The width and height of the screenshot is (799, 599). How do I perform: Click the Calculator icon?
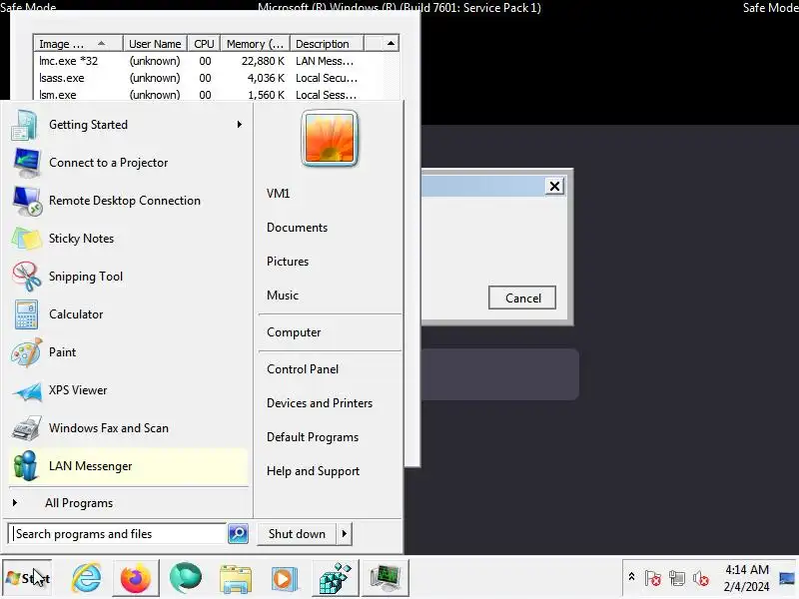click(27, 314)
